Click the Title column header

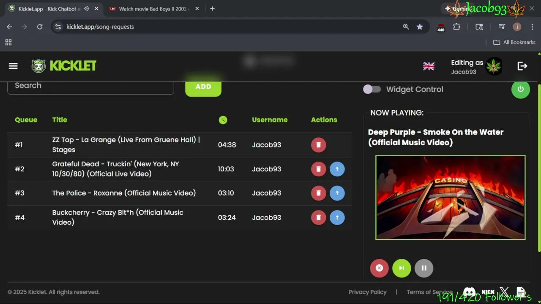[60, 120]
